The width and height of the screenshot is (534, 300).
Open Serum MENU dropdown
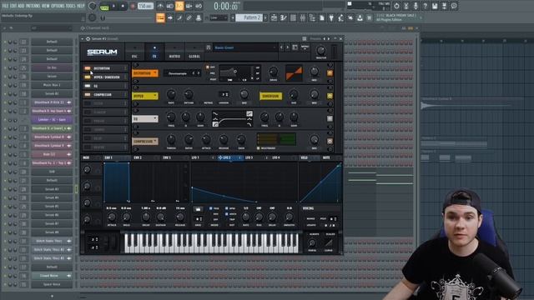(305, 47)
